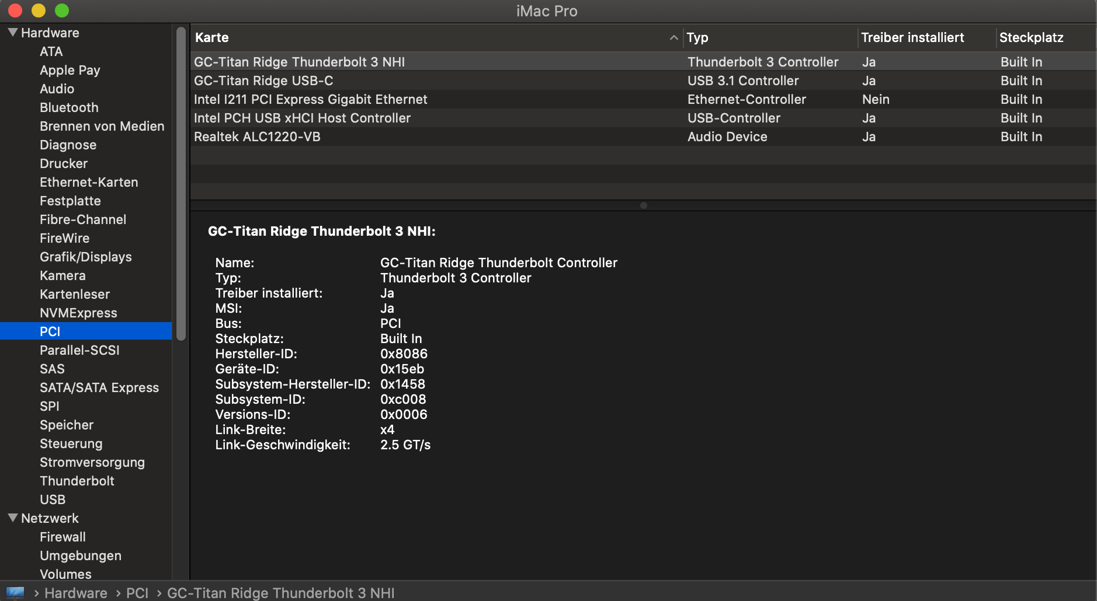1097x601 pixels.
Task: Select GC-Titan Ridge Thunderbolt 3 NHI row
Action: [643, 62]
